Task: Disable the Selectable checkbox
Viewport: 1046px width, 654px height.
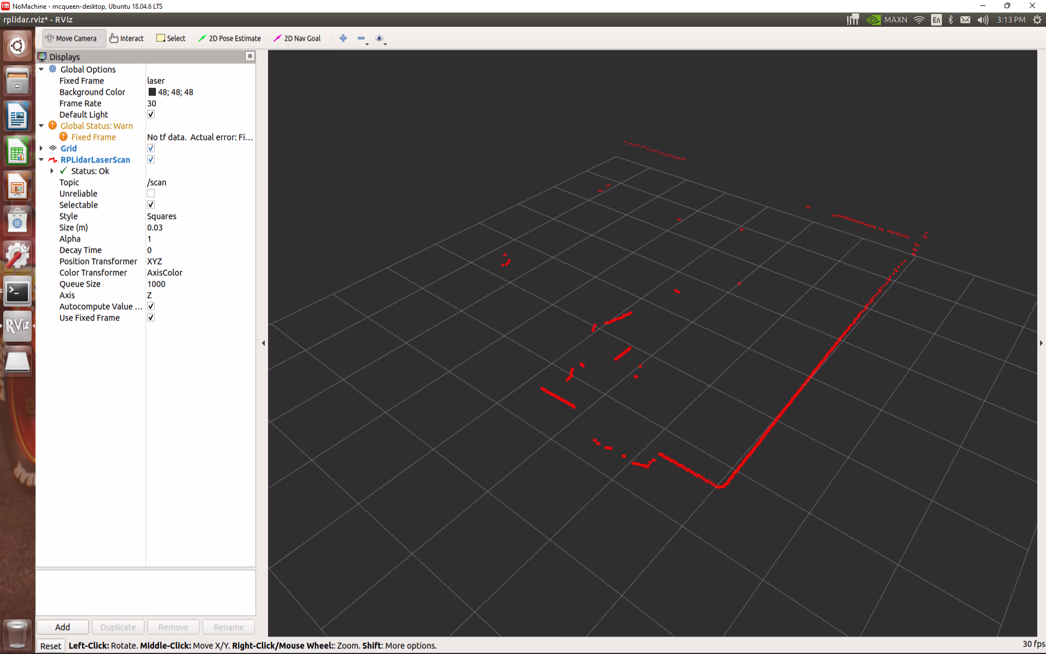Action: (x=151, y=204)
